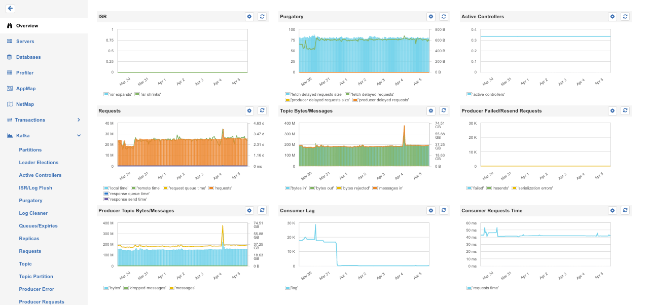Toggle 'lag' legend series in Consumer Lag
The width and height of the screenshot is (648, 305).
point(292,288)
